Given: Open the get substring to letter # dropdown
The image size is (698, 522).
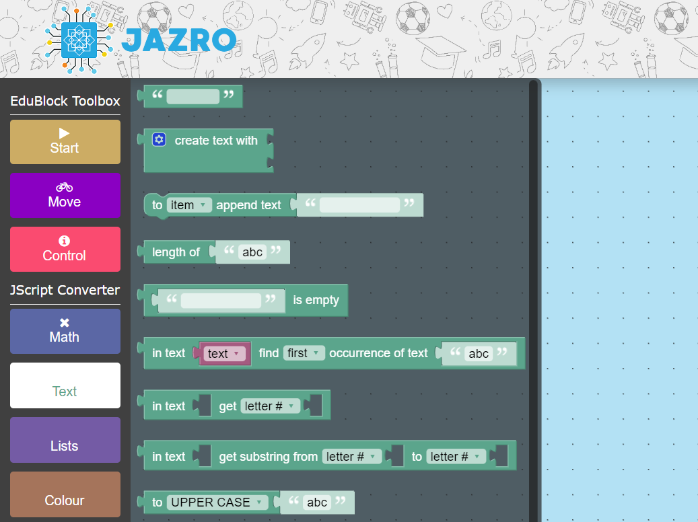Looking at the screenshot, I should coord(458,457).
